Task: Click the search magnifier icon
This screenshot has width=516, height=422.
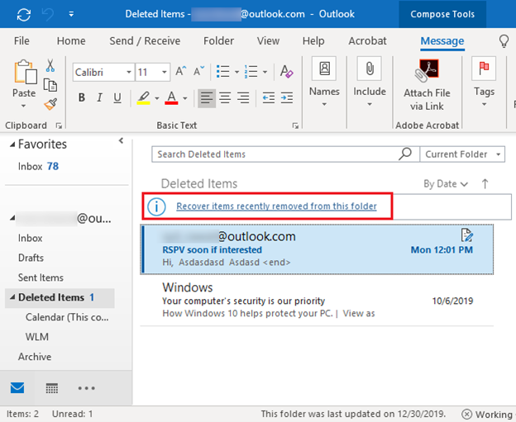Action: pyautogui.click(x=405, y=154)
